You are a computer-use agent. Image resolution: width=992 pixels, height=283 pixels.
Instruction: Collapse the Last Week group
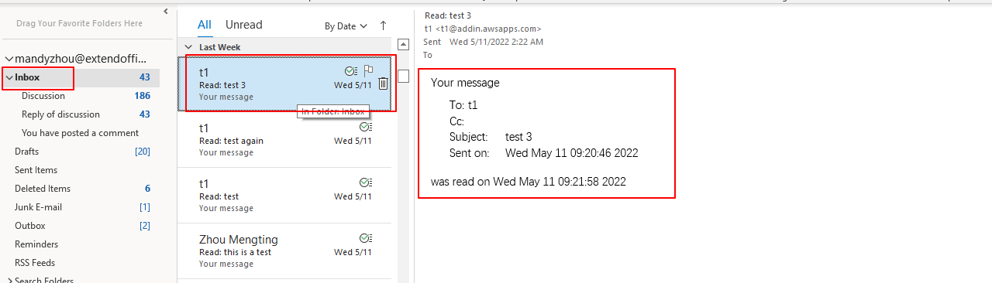pyautogui.click(x=188, y=47)
